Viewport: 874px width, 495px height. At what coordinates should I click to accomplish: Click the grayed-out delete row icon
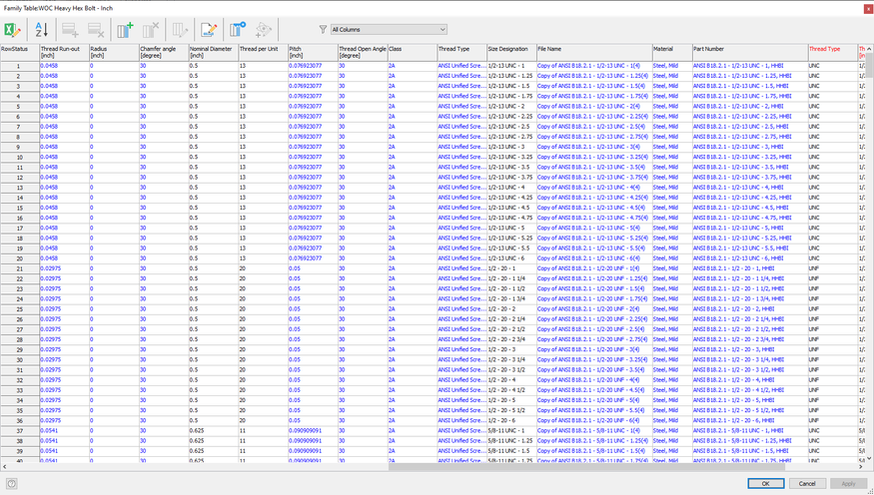point(96,30)
